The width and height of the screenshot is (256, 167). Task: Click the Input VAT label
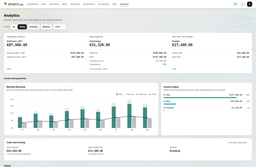[177, 57]
